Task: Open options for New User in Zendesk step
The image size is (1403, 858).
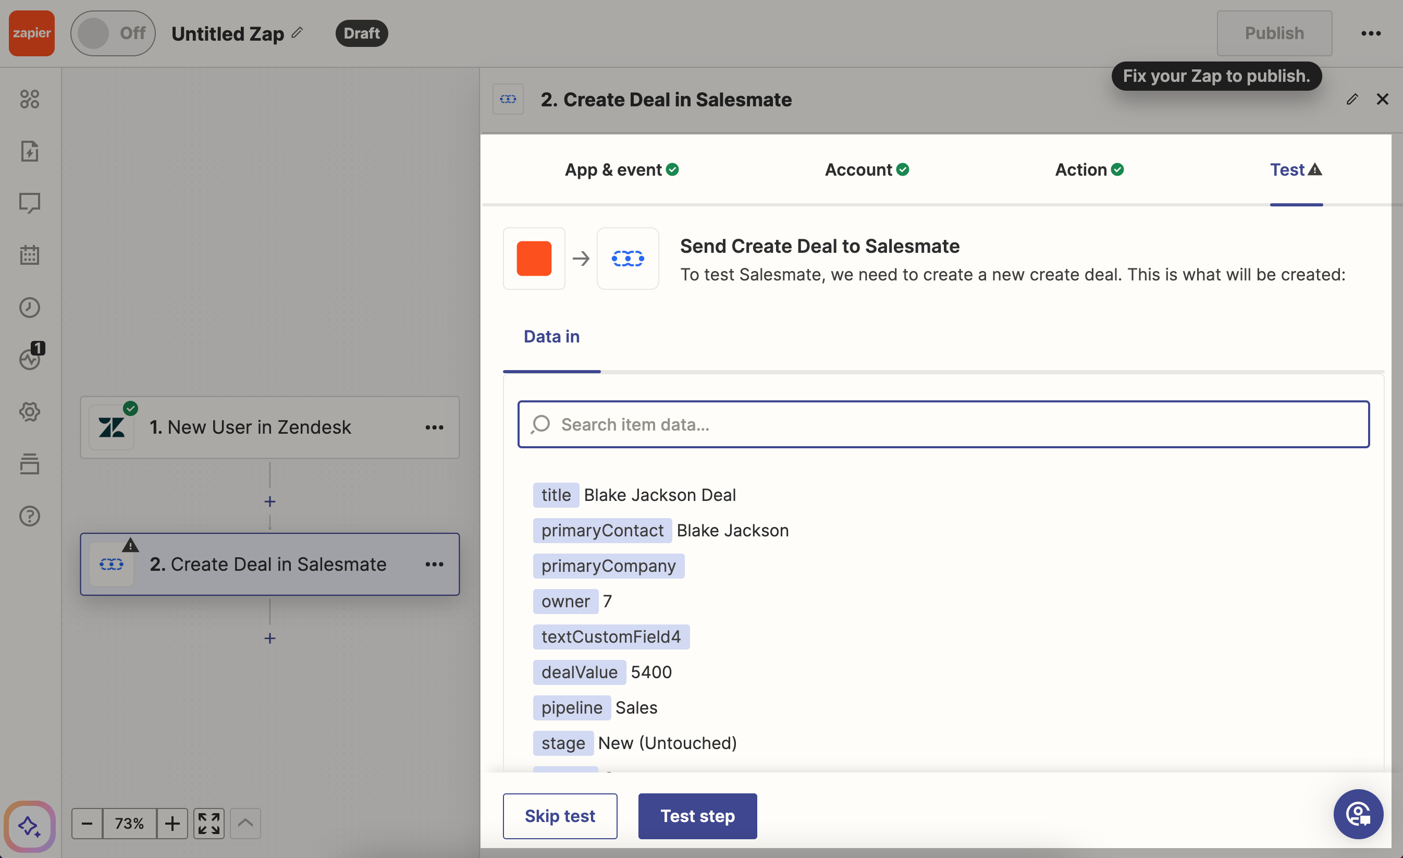Action: coord(435,427)
